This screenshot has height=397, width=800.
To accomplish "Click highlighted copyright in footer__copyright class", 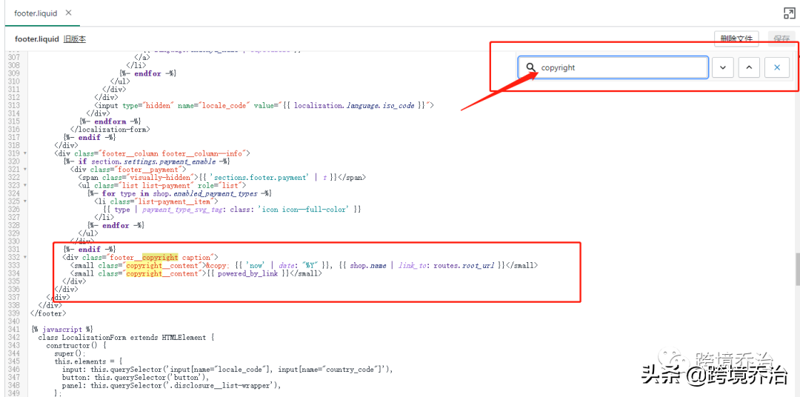I will coord(160,257).
